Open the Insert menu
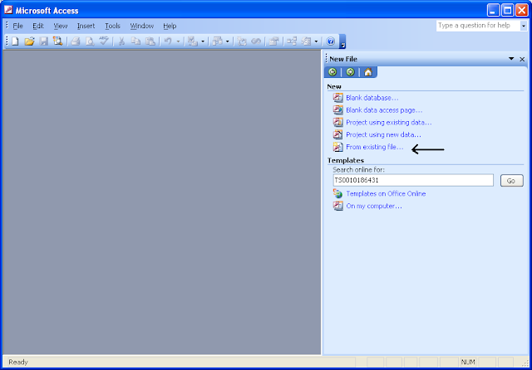 coord(86,26)
